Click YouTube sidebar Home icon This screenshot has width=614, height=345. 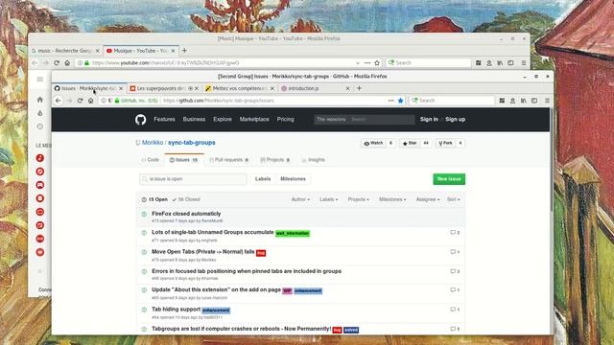click(x=40, y=100)
